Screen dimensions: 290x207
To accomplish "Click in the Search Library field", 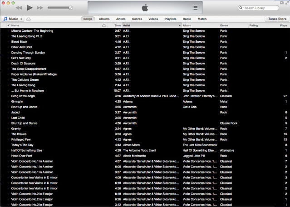I will (258, 8).
